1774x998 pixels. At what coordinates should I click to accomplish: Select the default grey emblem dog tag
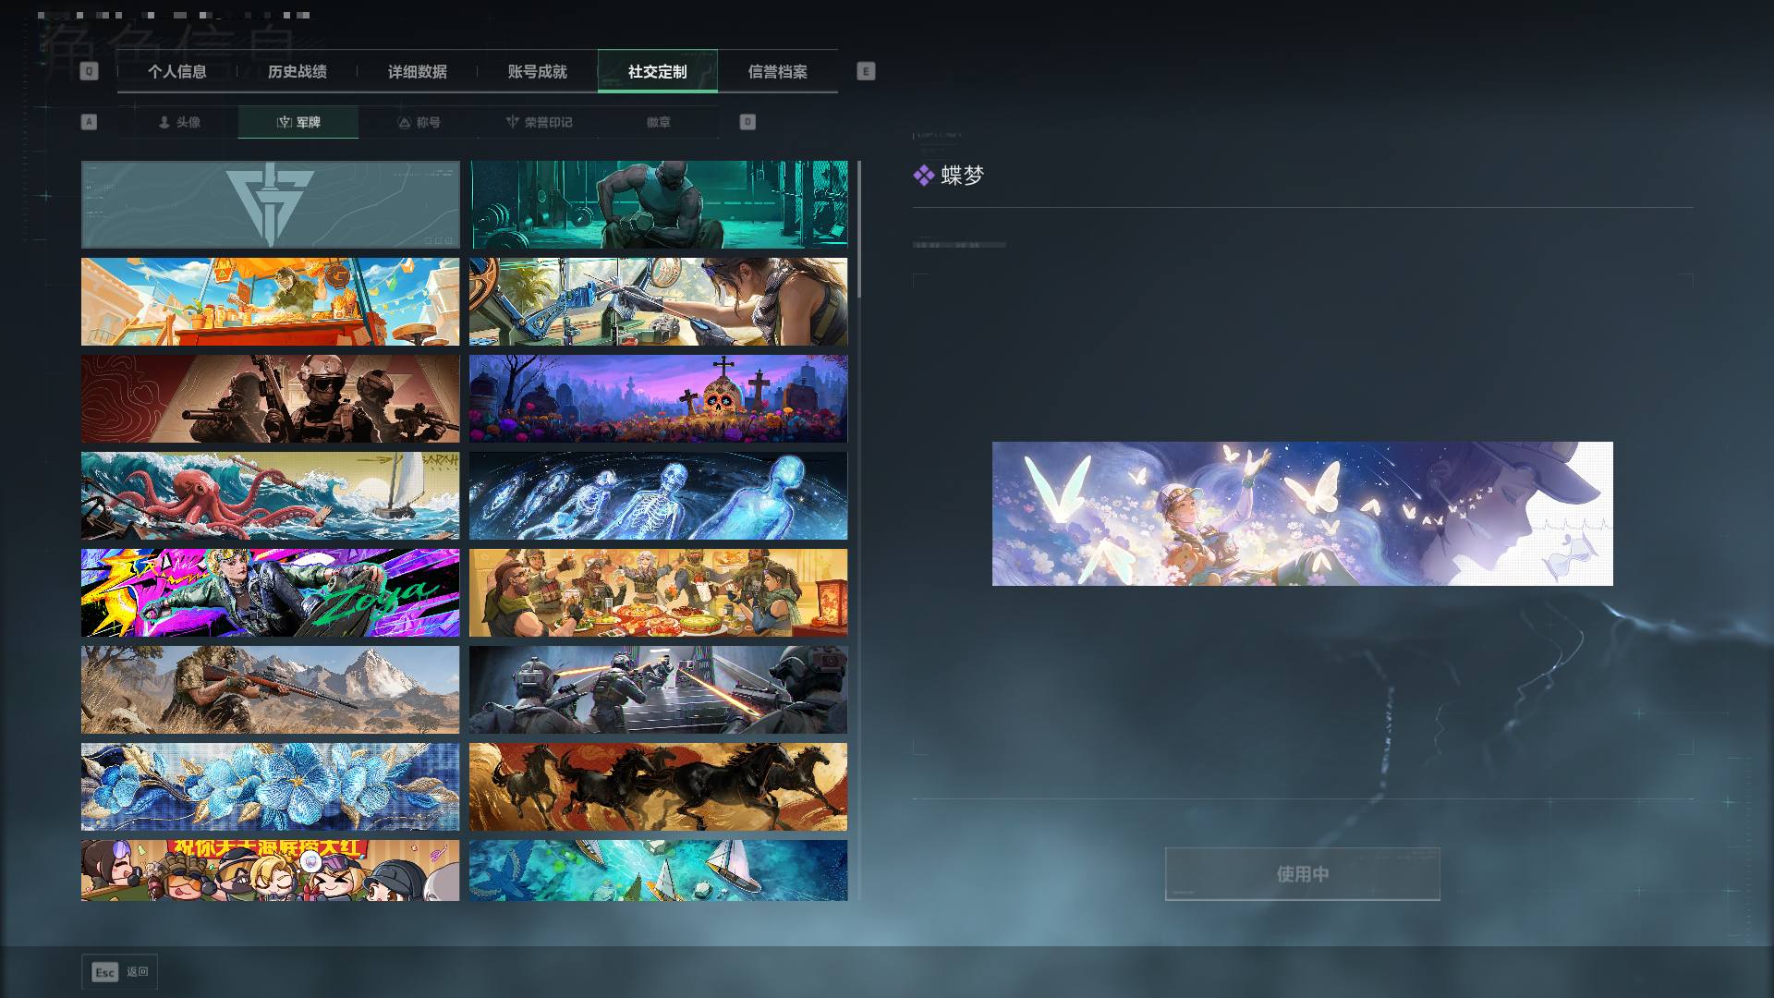pos(270,205)
